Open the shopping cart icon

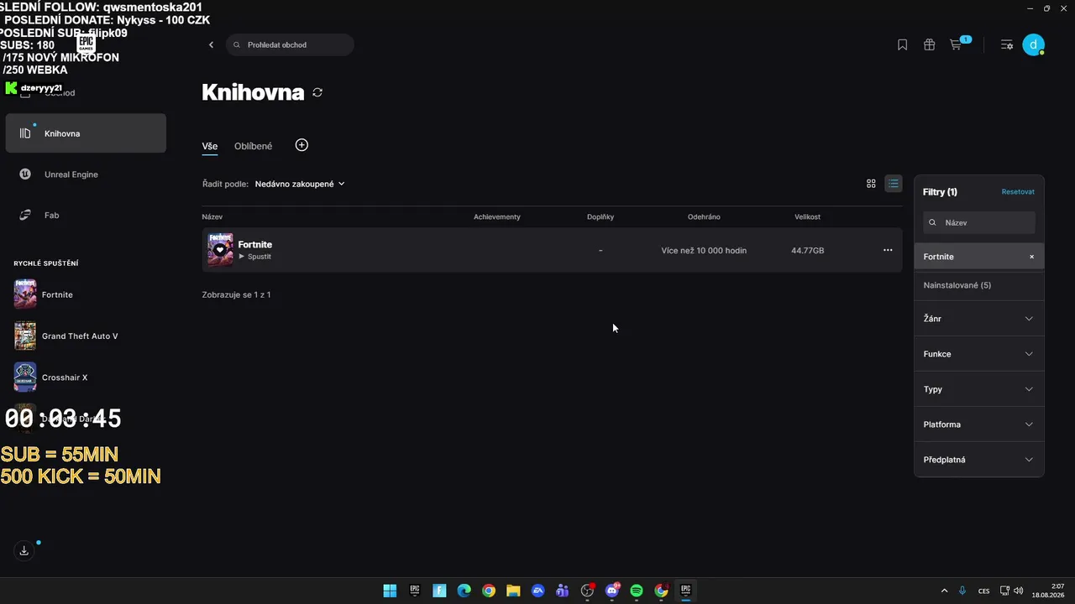[x=956, y=44]
